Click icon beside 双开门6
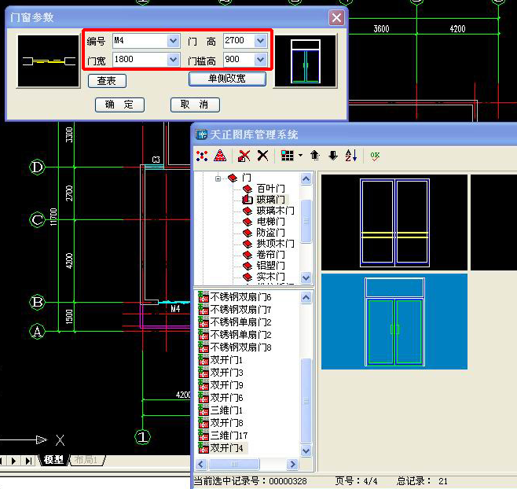This screenshot has width=517, height=489. pos(203,397)
